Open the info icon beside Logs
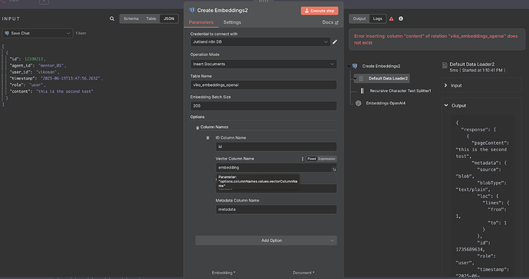Image resolution: width=529 pixels, height=279 pixels. click(x=401, y=18)
